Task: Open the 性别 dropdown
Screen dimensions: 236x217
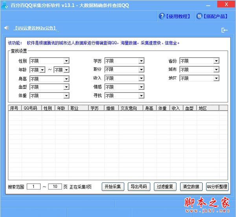Action: tap(50, 61)
